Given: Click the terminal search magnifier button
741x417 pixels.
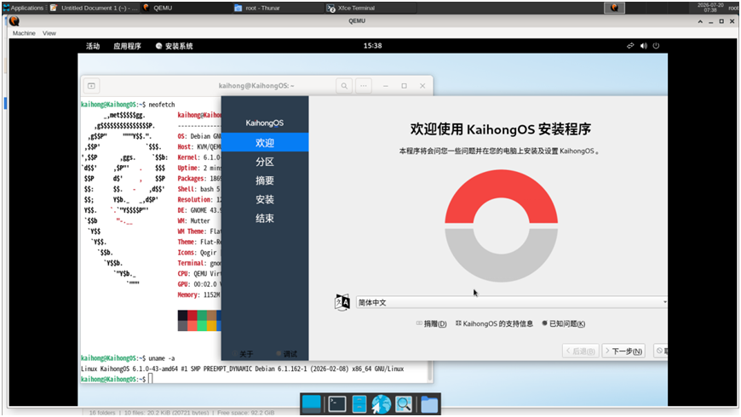Looking at the screenshot, I should pos(344,86).
